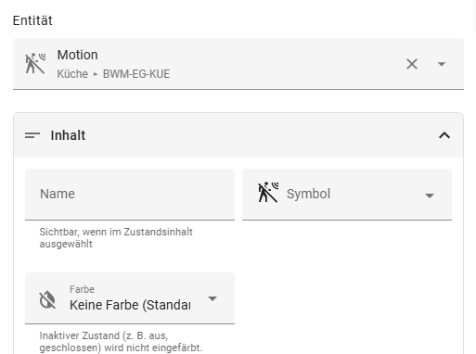The image size is (476, 354).
Task: Click the no-color droplet icon
Action: click(x=47, y=299)
